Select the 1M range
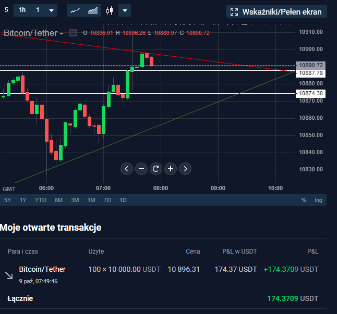337x314 pixels. click(91, 200)
